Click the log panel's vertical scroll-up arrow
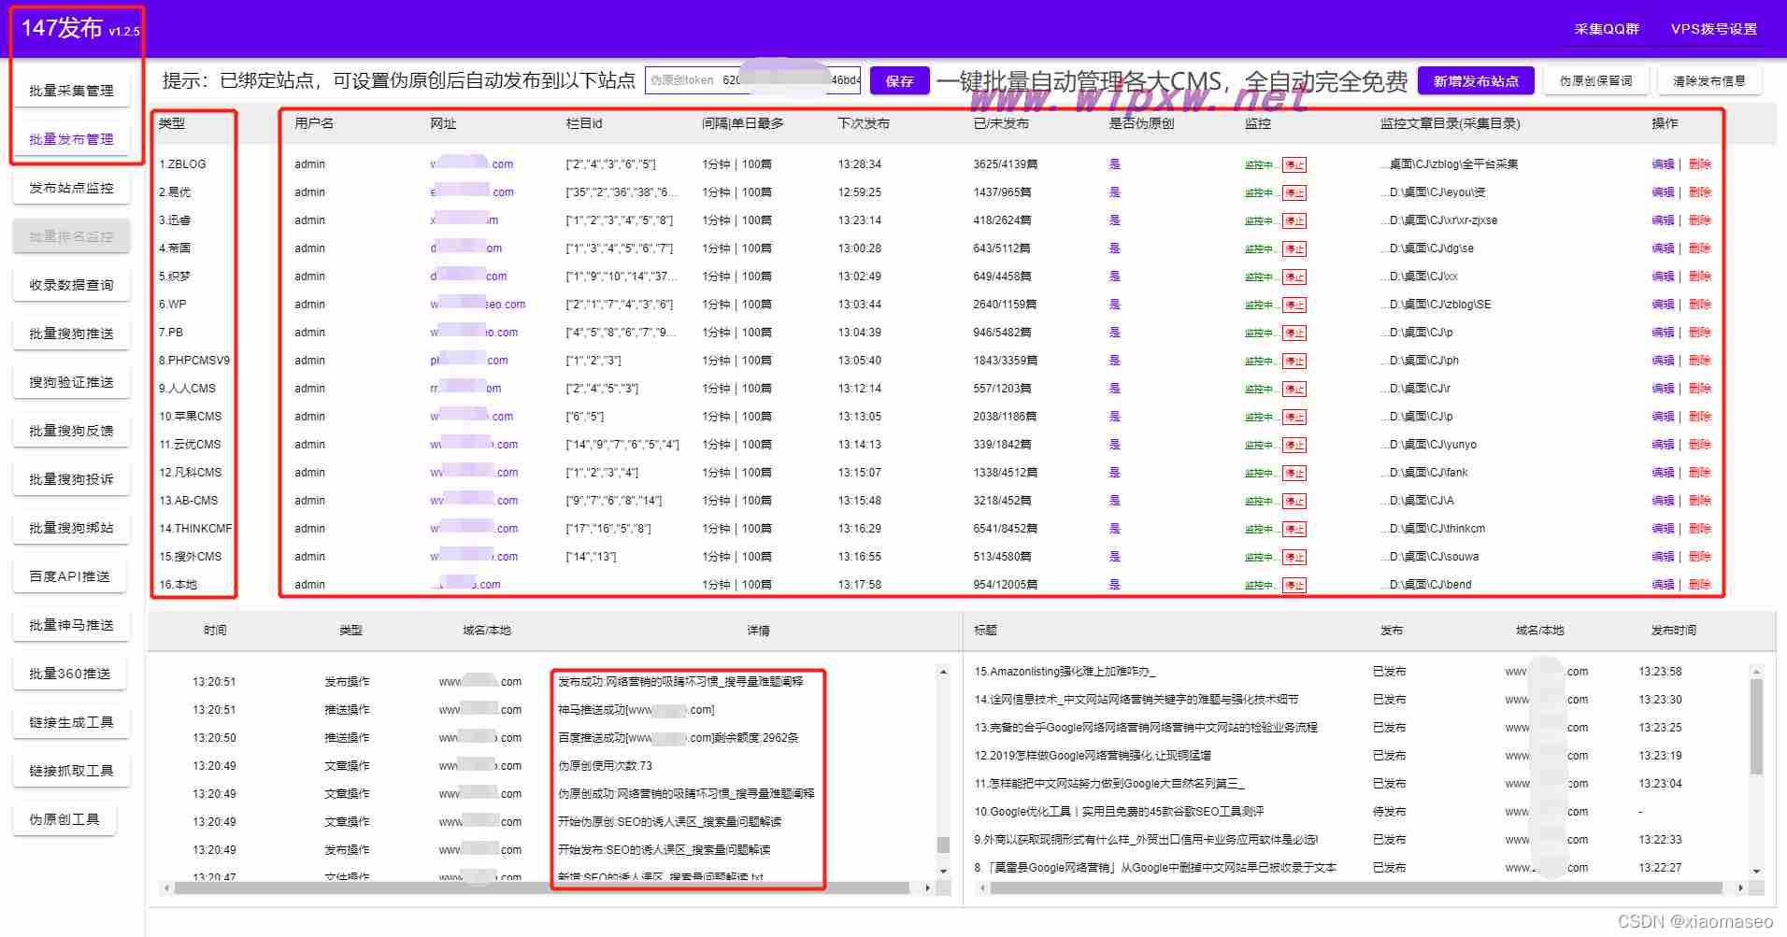Image resolution: width=1787 pixels, height=937 pixels. [x=943, y=672]
